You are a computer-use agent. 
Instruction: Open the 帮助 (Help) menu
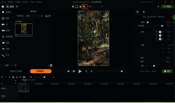pos(39,2)
